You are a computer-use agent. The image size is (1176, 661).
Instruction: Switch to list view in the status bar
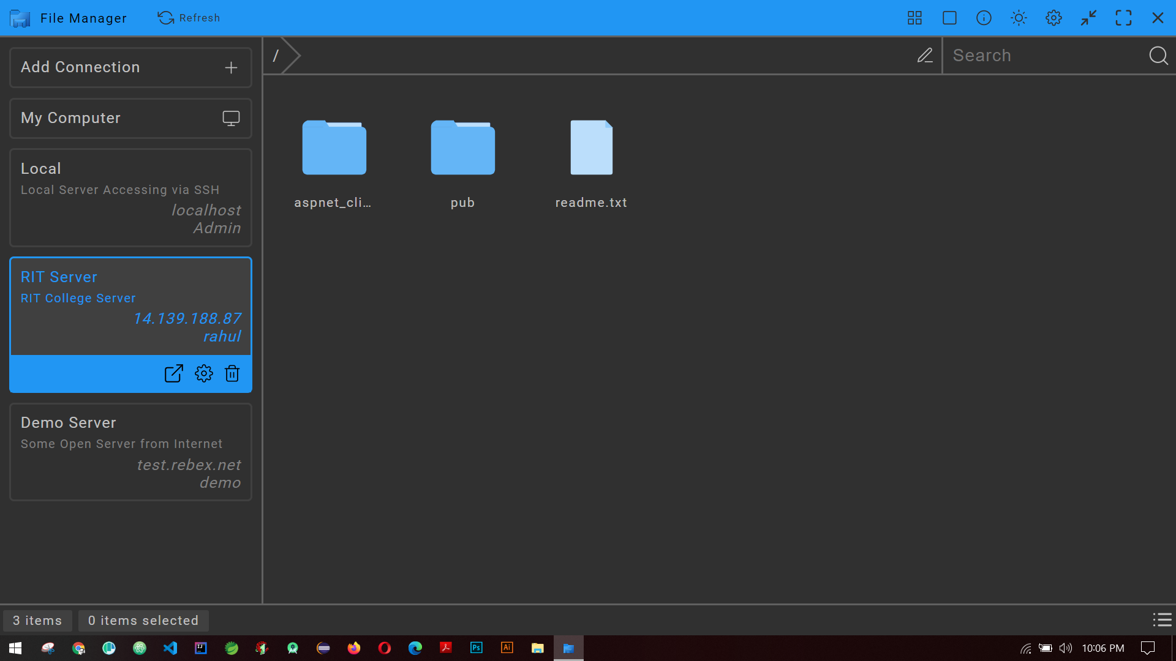tap(1162, 620)
